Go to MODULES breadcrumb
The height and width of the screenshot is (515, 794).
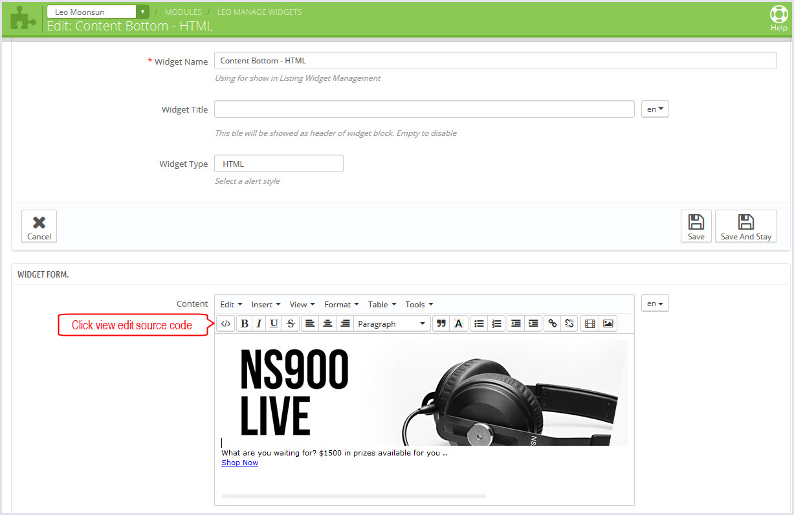tap(183, 12)
